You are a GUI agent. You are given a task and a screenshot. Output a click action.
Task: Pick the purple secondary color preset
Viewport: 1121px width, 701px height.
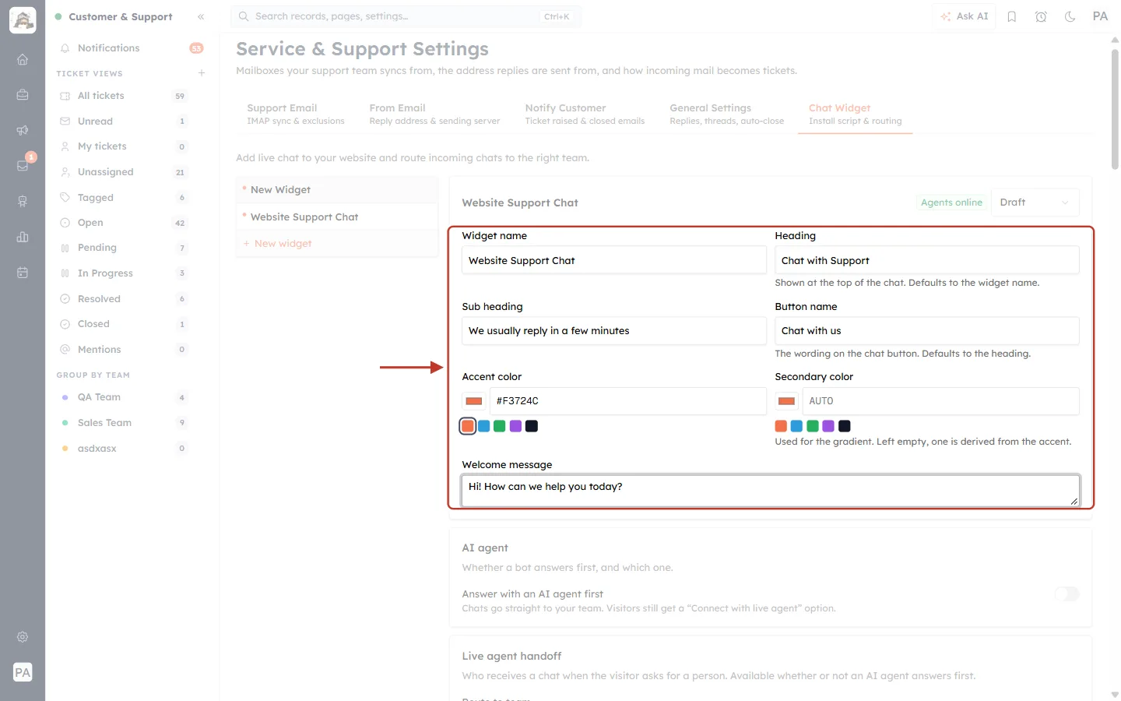click(x=828, y=426)
